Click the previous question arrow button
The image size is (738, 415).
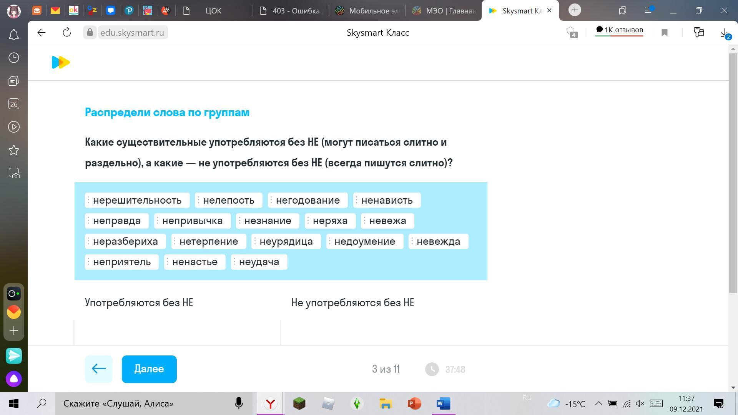(99, 369)
